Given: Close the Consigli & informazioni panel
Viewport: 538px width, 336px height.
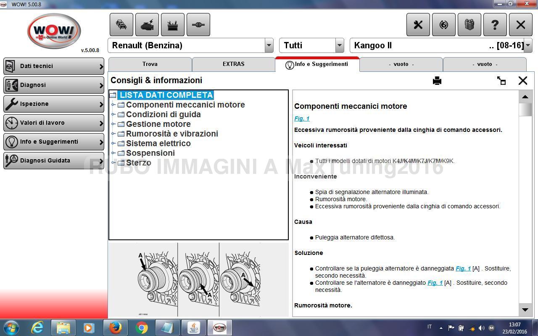Looking at the screenshot, I should click(523, 81).
